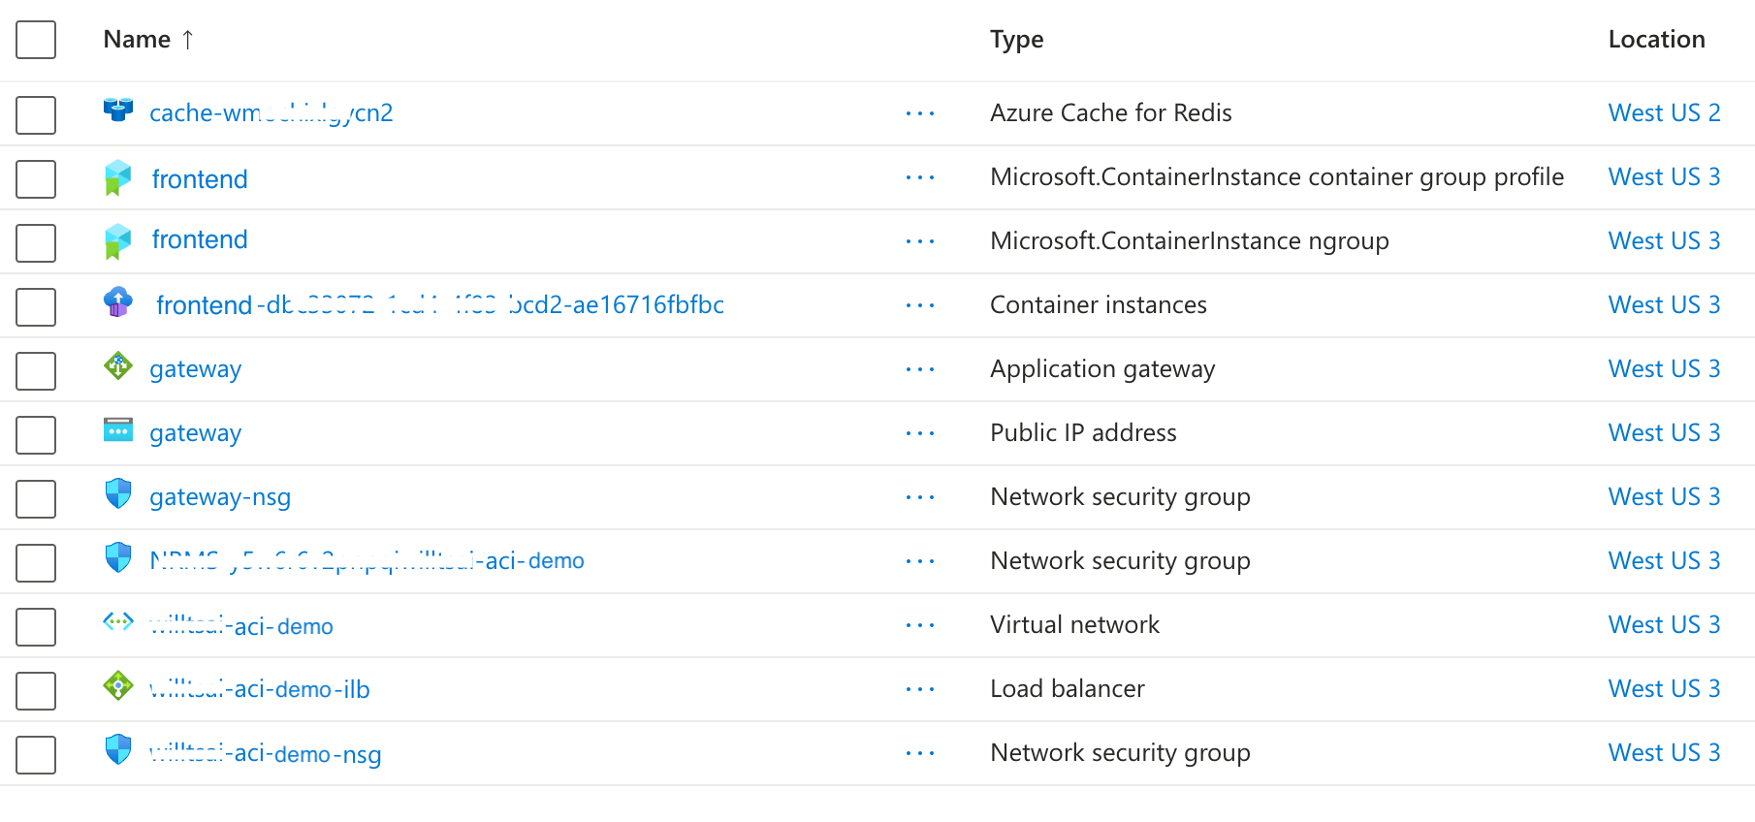
Task: Click the Application gateway resource icon
Action: click(118, 365)
